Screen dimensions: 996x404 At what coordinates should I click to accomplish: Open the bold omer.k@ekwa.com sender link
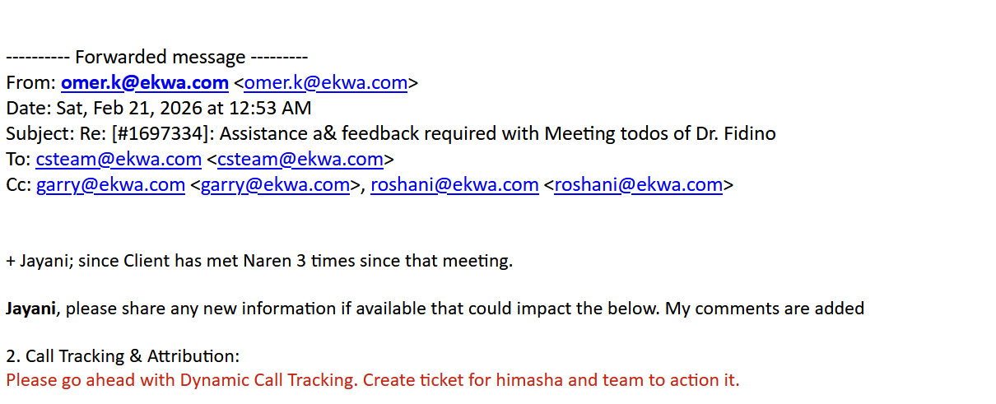[x=145, y=82]
